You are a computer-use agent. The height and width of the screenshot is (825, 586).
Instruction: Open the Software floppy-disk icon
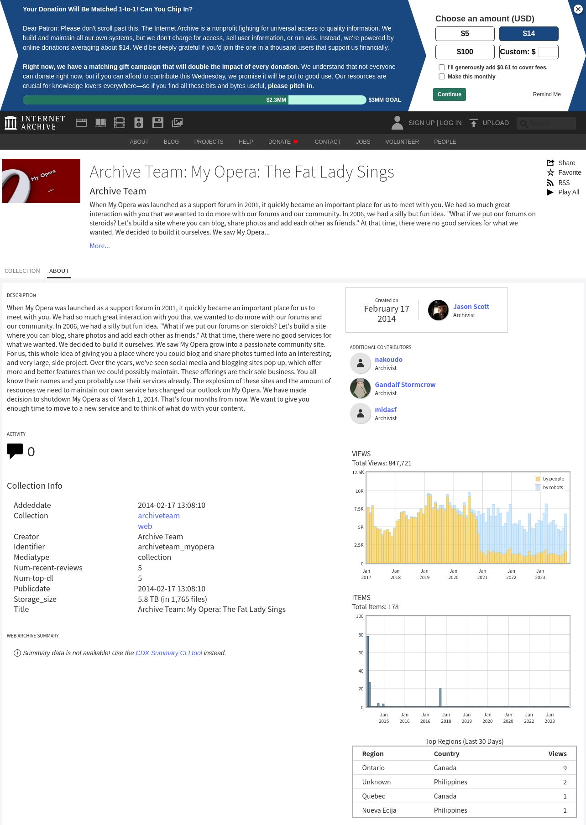pyautogui.click(x=158, y=123)
